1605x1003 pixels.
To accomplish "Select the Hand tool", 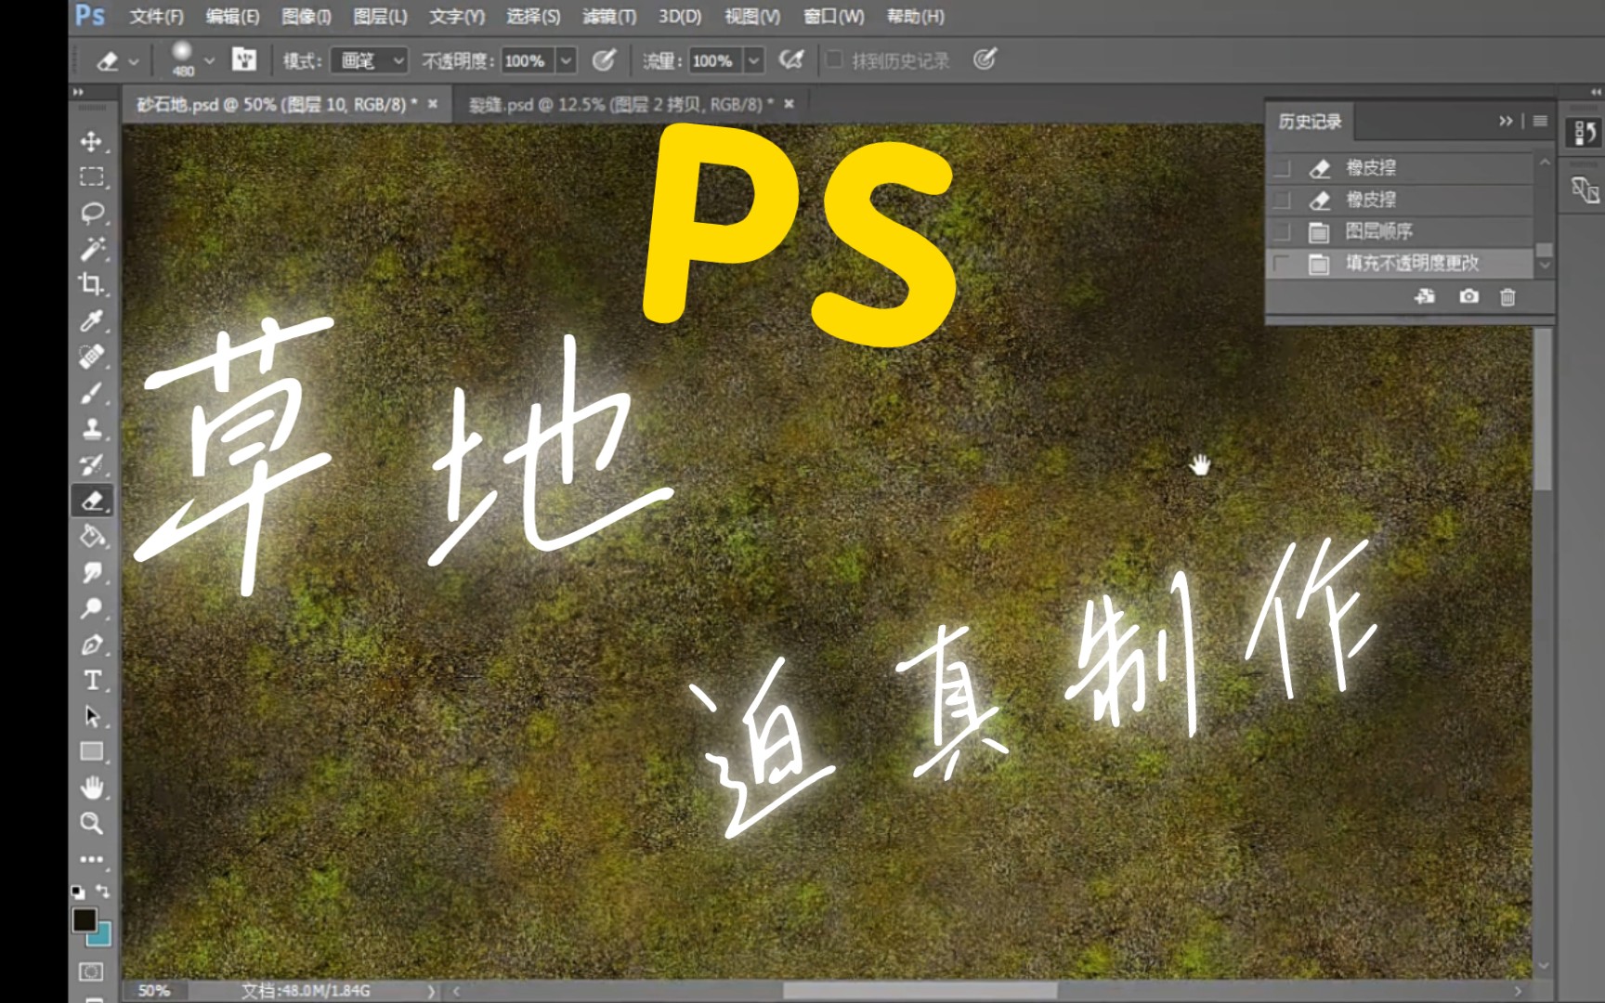I will (x=91, y=786).
